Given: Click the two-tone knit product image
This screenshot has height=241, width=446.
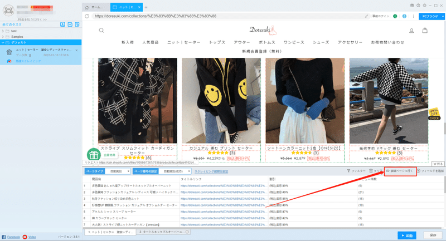Looking at the screenshot, I should click(305, 101).
